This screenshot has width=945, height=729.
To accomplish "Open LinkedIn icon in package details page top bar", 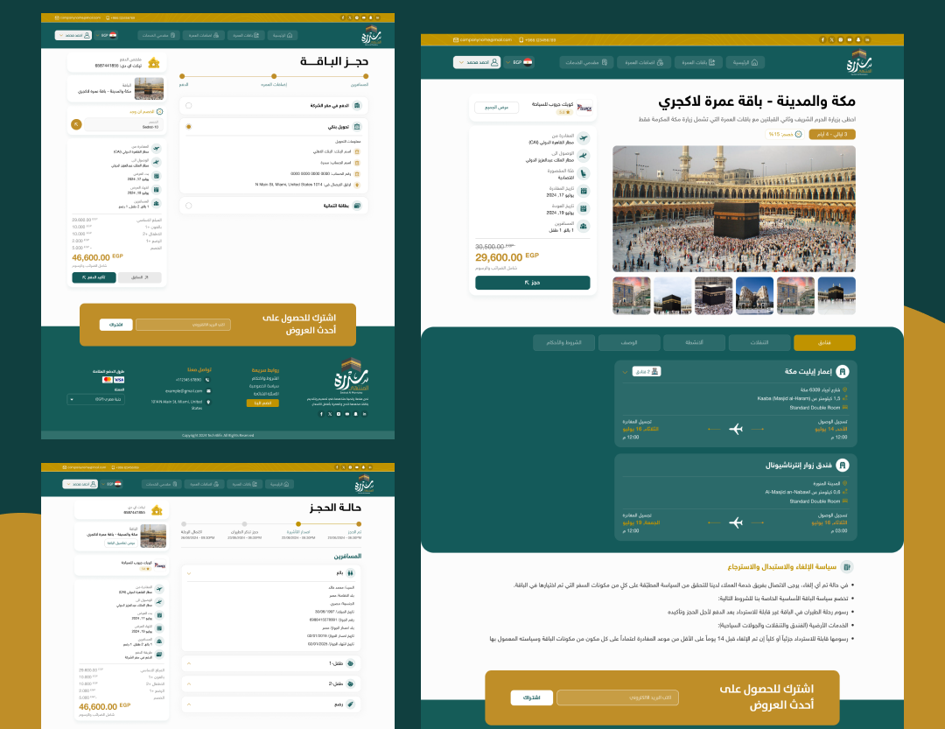I will [x=867, y=39].
